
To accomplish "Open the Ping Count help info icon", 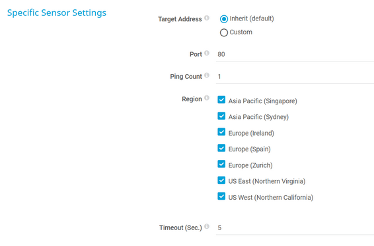I will 207,75.
